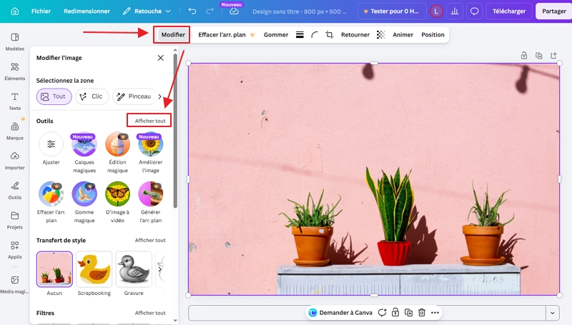Open the Améliorer l'image tool
The image size is (572, 325).
[x=150, y=153]
